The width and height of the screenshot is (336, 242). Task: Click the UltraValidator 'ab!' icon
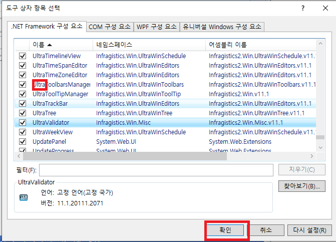(x=24, y=197)
